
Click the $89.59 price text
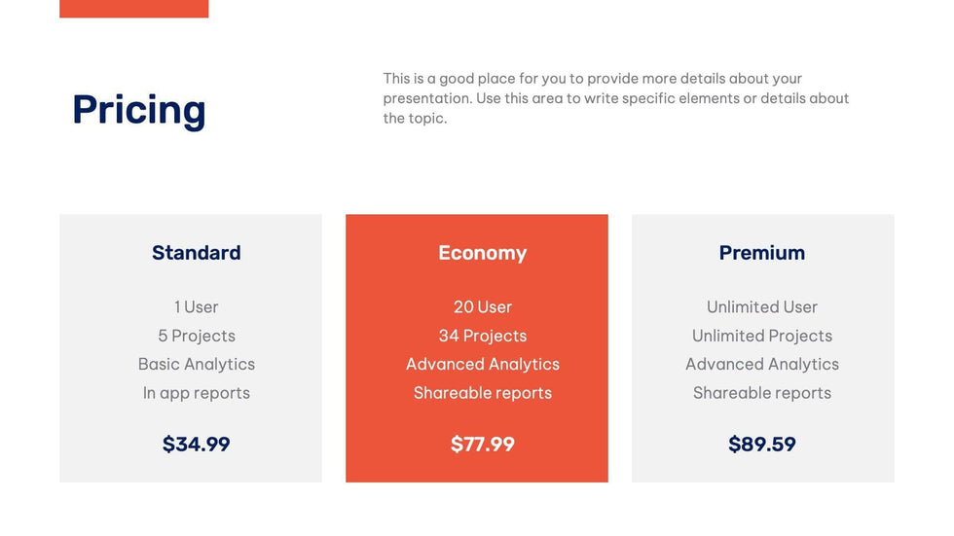pos(761,445)
